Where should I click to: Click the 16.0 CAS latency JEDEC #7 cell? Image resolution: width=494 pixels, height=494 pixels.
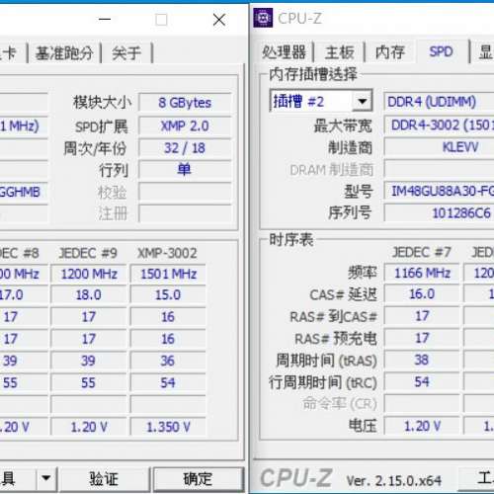(422, 294)
